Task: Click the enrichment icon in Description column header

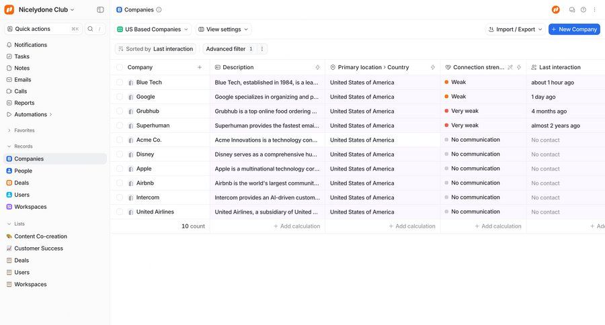Action: tap(317, 67)
